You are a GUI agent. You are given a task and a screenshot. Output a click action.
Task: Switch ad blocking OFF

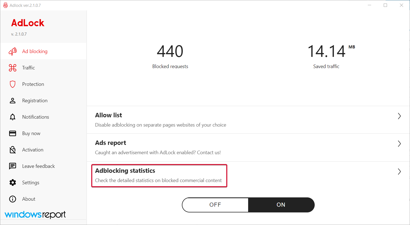click(x=215, y=205)
